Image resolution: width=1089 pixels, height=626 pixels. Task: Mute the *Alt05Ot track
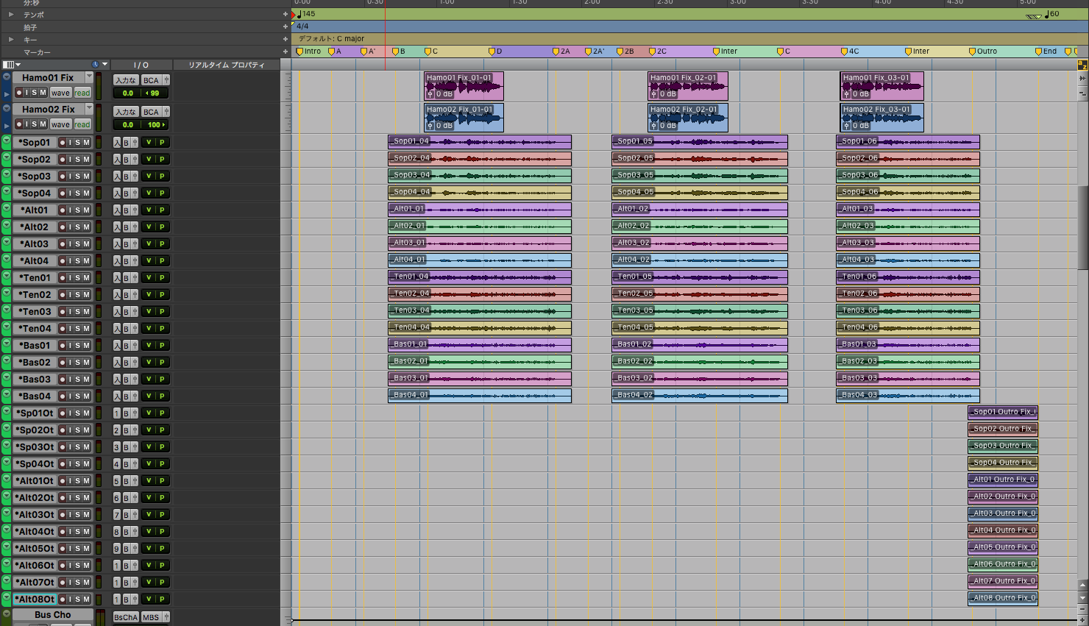click(x=86, y=549)
